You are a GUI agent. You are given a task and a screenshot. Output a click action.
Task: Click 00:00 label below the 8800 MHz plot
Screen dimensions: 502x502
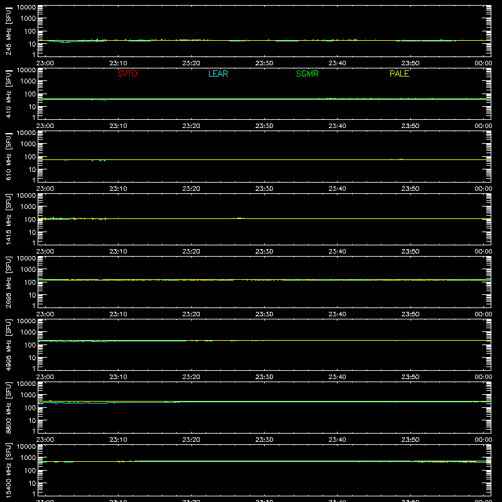click(x=483, y=440)
